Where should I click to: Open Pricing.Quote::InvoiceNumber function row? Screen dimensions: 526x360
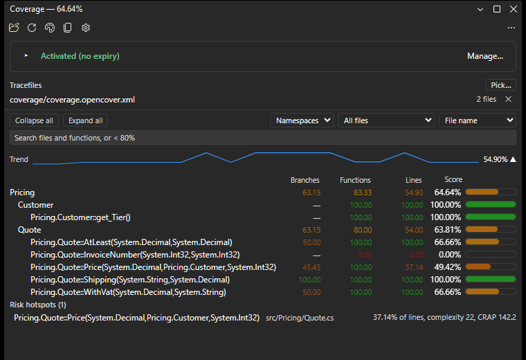pos(263,255)
